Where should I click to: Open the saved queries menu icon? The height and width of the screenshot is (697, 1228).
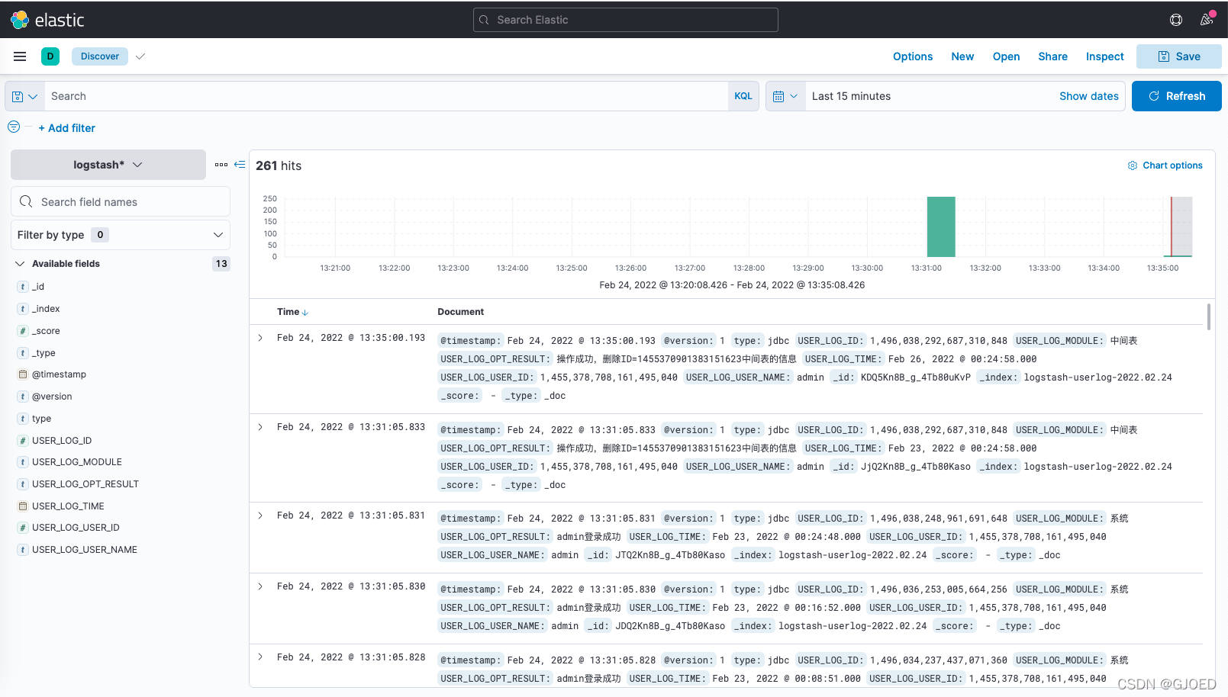pos(24,97)
